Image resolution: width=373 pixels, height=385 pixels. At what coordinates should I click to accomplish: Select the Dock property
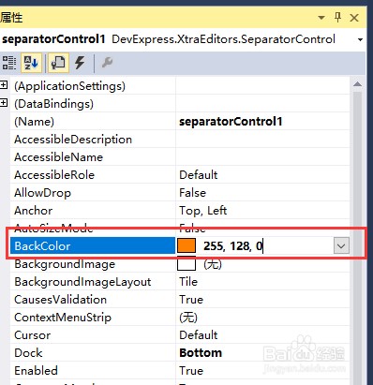(28, 353)
